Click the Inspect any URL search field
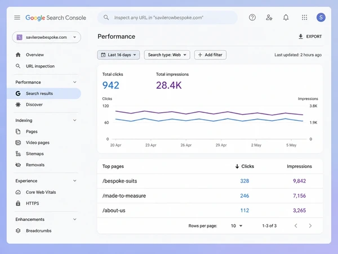The width and height of the screenshot is (338, 254). point(167,17)
